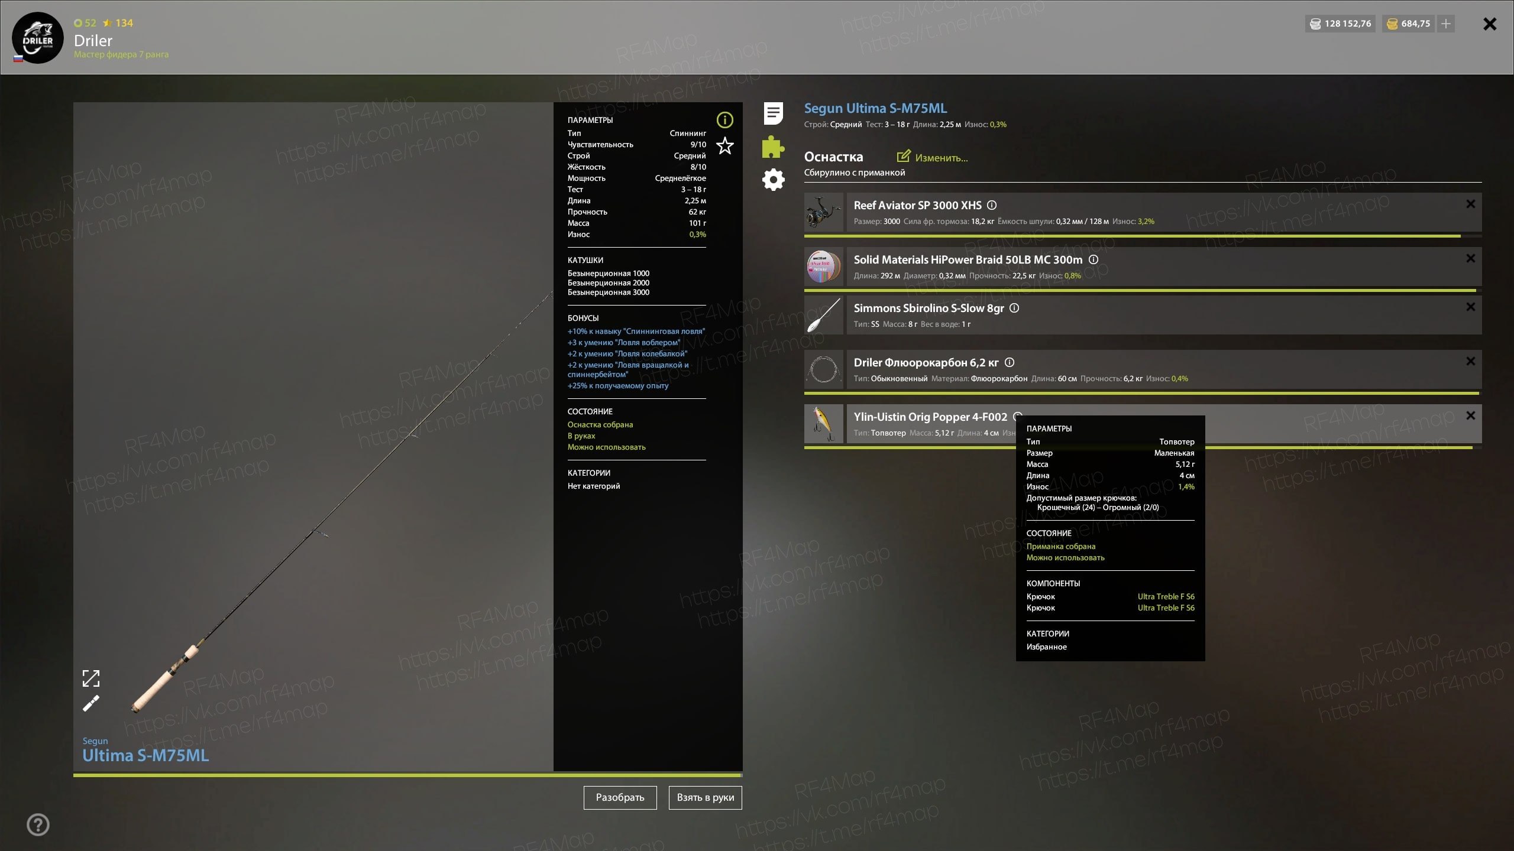
Task: Select the Sbirolino float thumbnail
Action: [823, 315]
